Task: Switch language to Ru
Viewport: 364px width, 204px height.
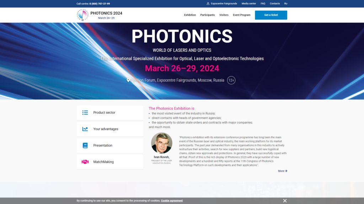Action: click(x=285, y=4)
